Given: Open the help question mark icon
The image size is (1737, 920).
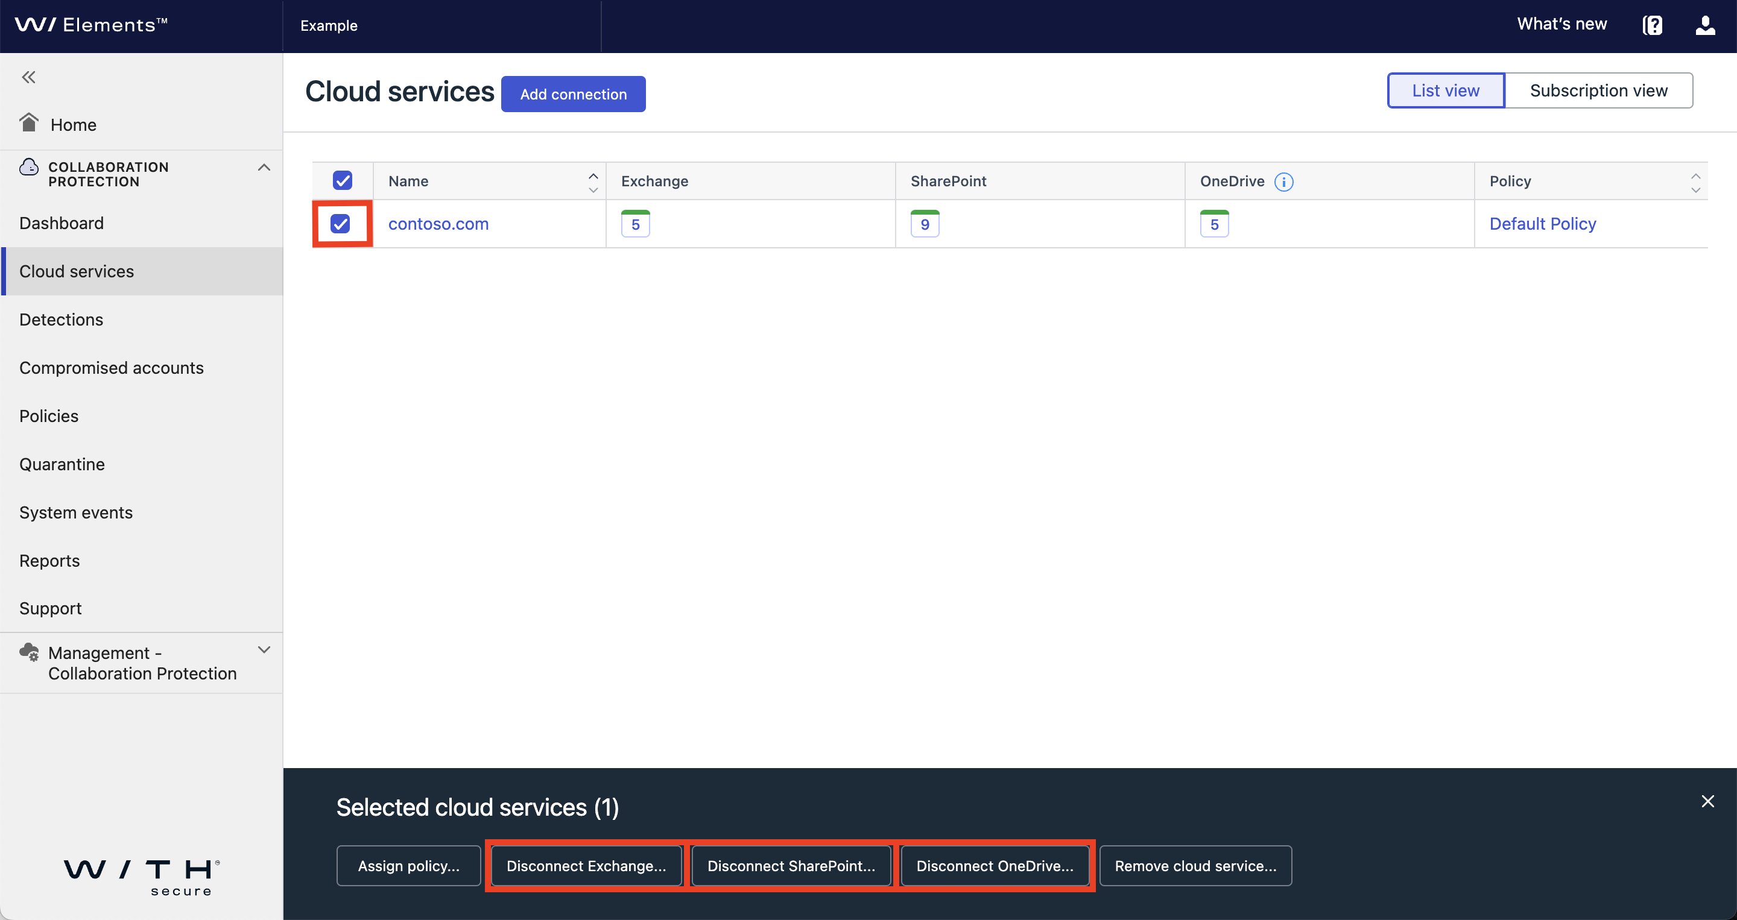Looking at the screenshot, I should pos(1653,25).
